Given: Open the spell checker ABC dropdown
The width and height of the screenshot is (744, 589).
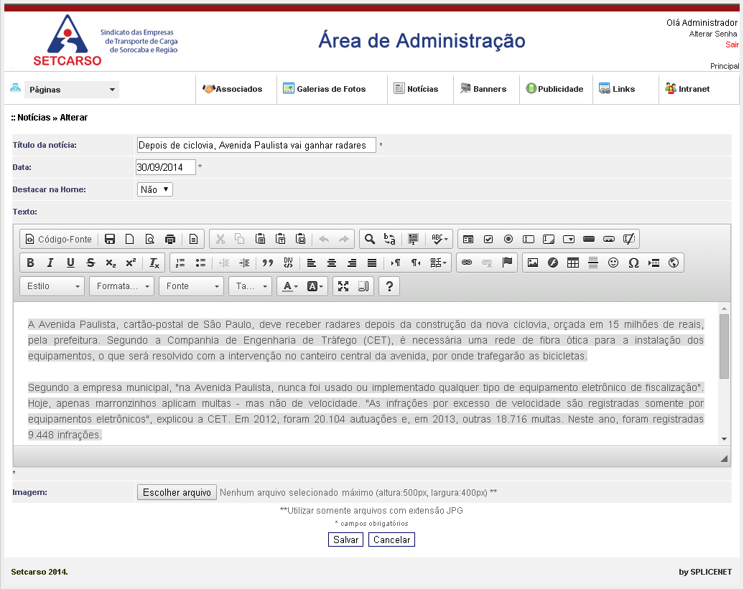Looking at the screenshot, I should coord(440,240).
